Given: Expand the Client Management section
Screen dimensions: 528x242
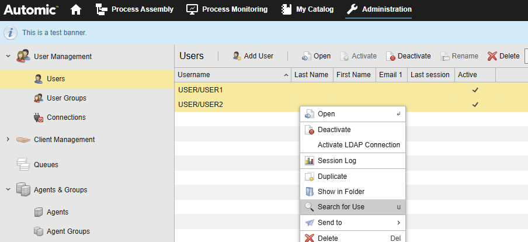Looking at the screenshot, I should pyautogui.click(x=8, y=140).
